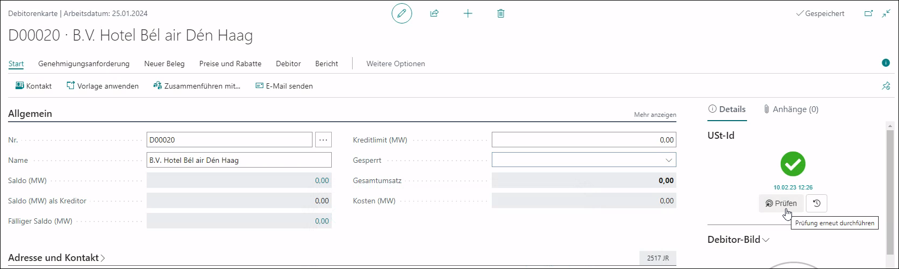Screen dimensions: 899x269
Task: Click the edit pencil icon
Action: click(402, 13)
